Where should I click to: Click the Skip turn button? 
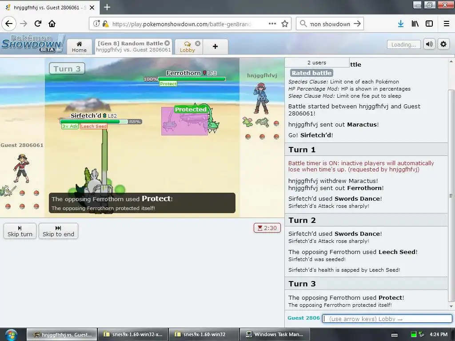tap(20, 231)
